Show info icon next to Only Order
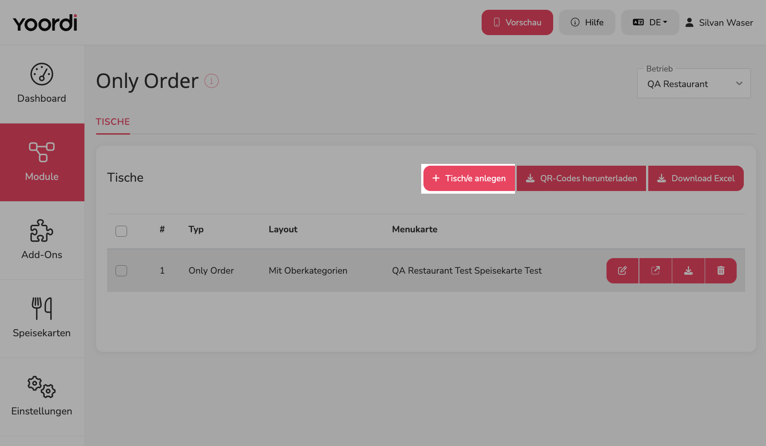The image size is (766, 446). [211, 81]
